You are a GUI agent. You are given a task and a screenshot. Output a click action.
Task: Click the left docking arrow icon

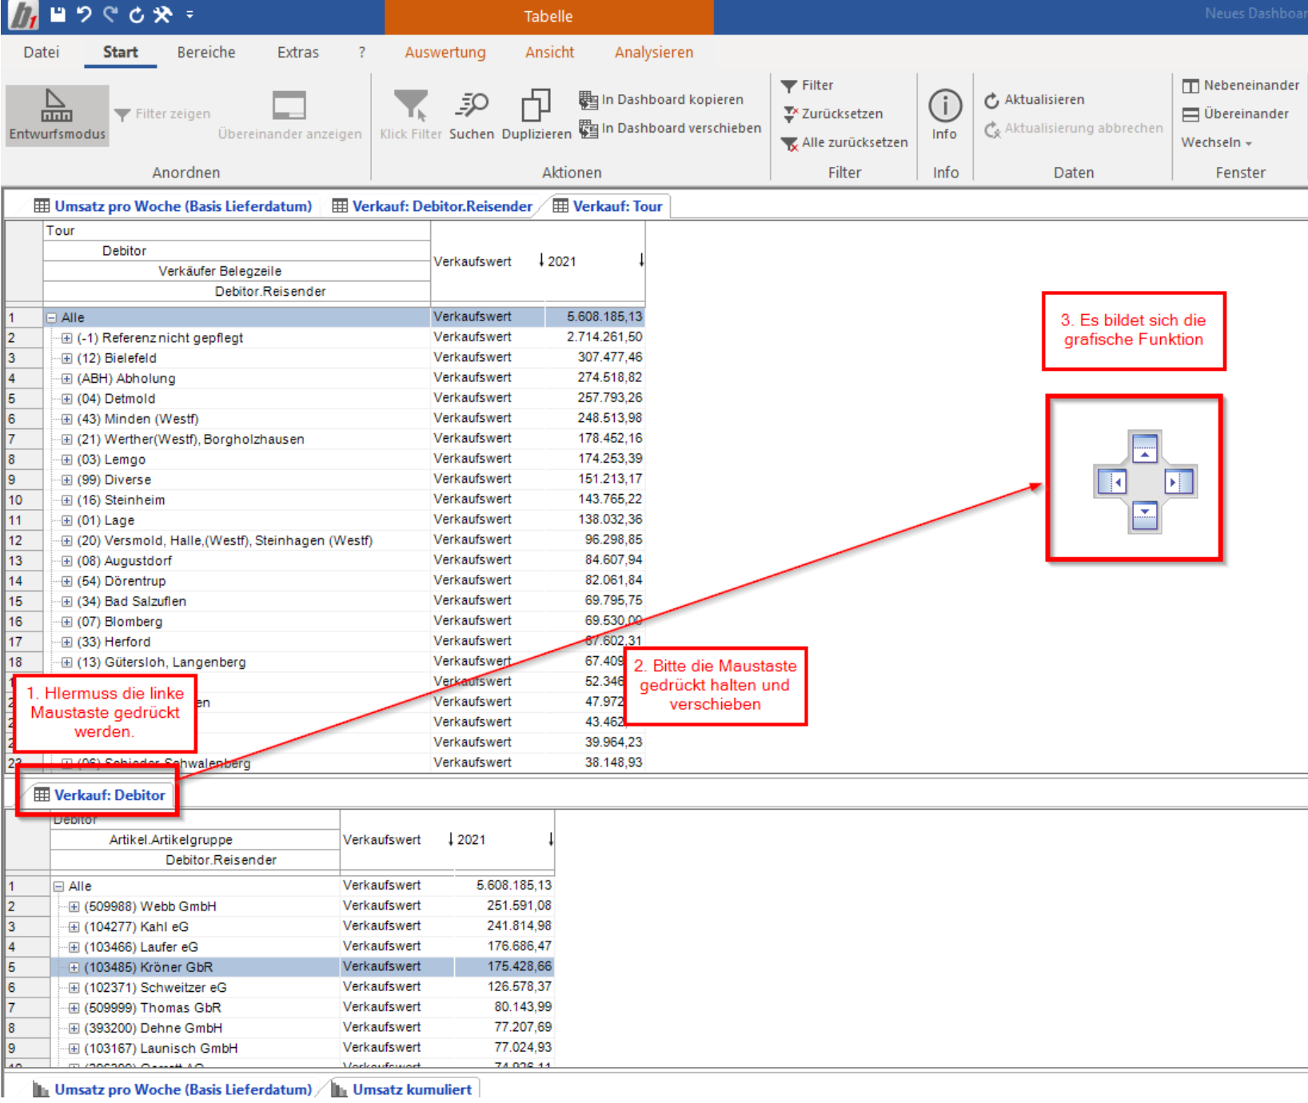(x=1112, y=482)
